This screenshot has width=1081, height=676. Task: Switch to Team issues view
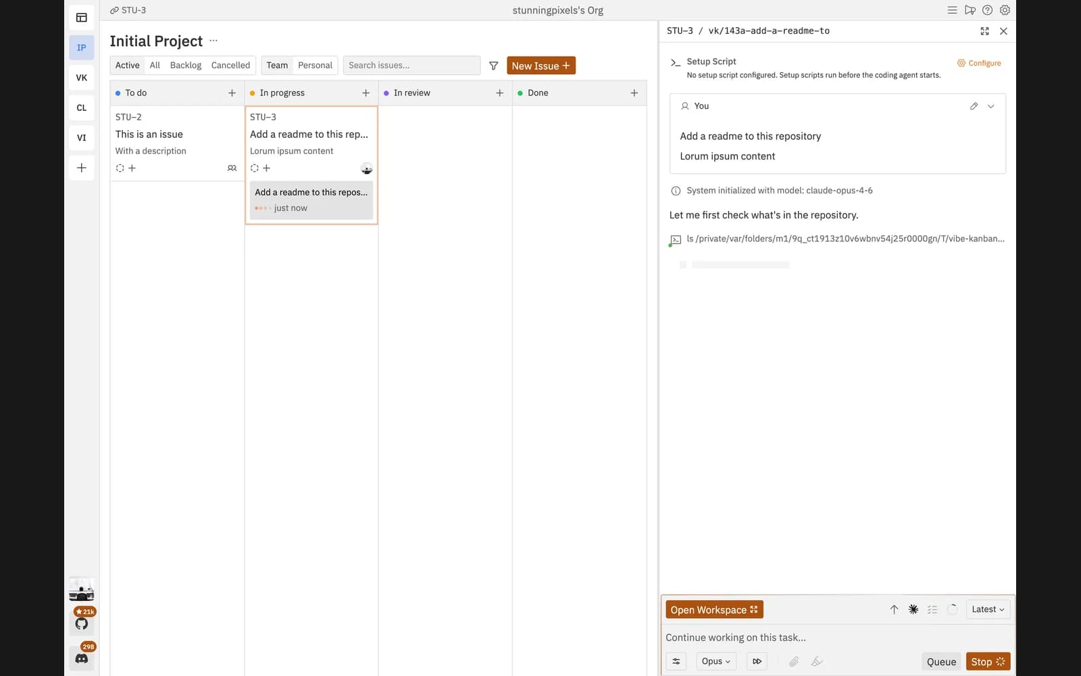[277, 66]
